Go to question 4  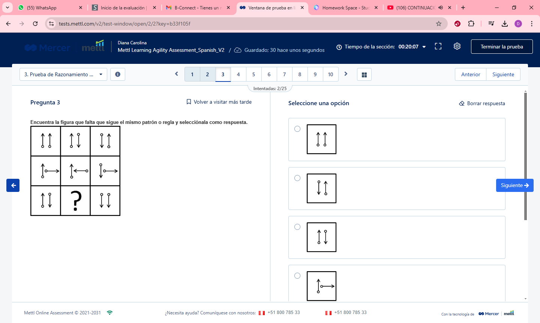[x=238, y=74]
